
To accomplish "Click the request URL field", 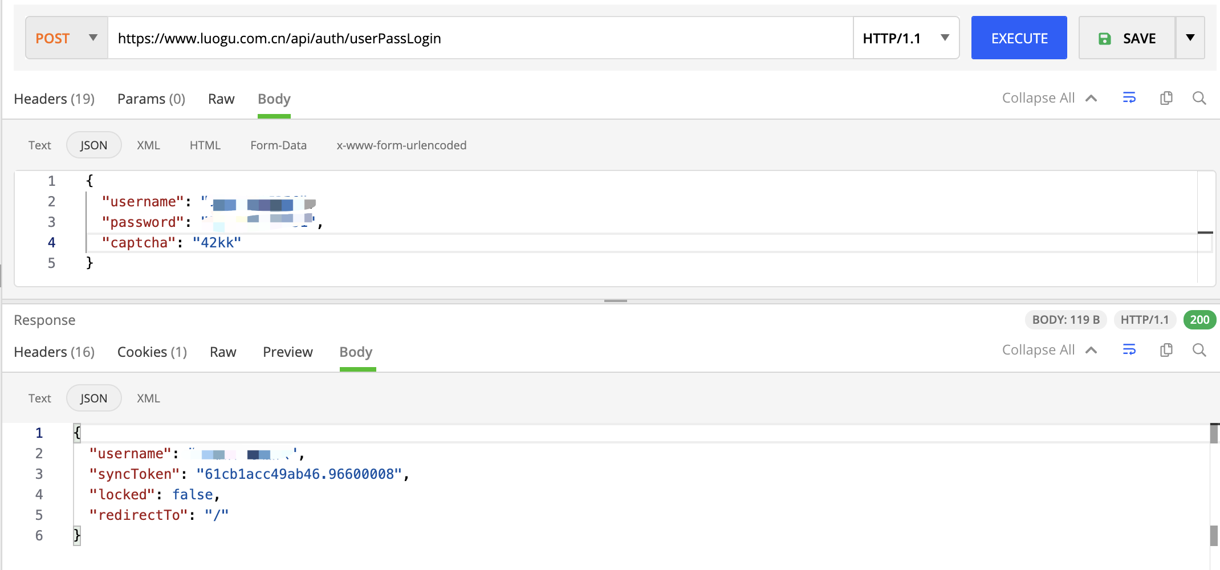I will pyautogui.click(x=480, y=38).
